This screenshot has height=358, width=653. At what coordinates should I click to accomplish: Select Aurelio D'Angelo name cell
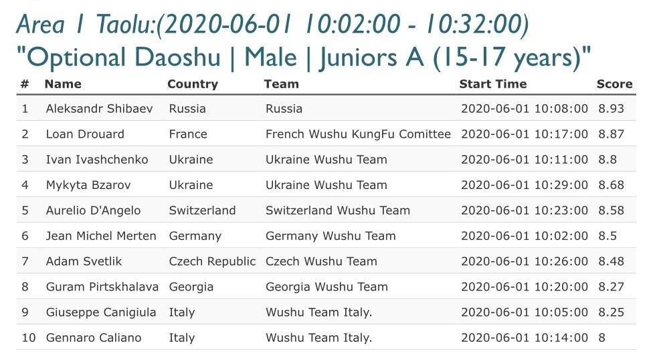coord(93,210)
